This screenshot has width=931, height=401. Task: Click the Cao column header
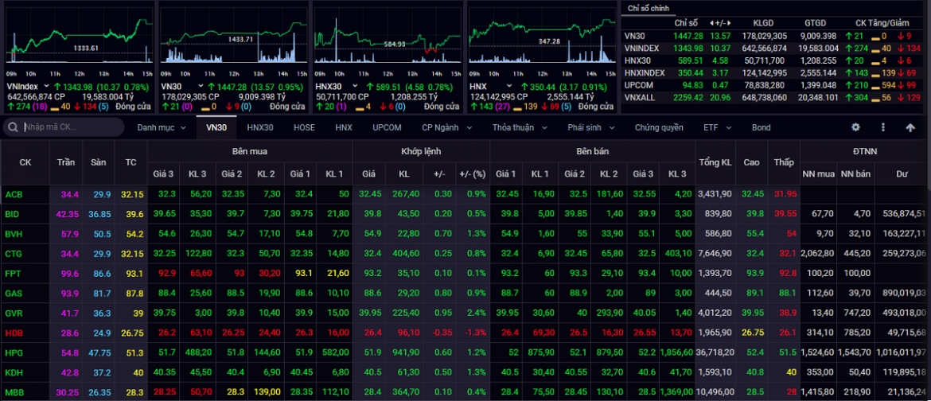click(x=750, y=162)
